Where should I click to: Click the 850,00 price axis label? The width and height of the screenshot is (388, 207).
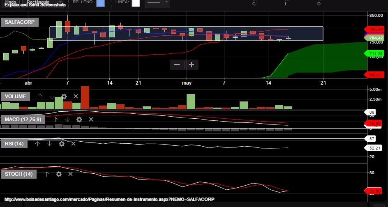tap(376, 16)
